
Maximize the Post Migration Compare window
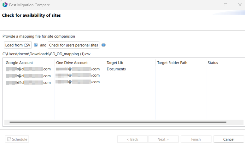tap(225, 5)
